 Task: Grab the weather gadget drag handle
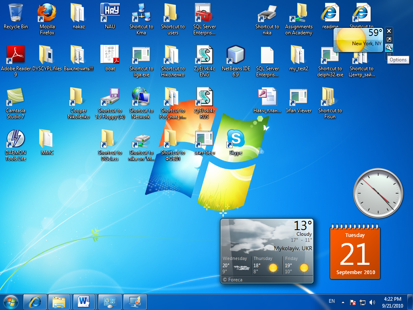click(x=389, y=54)
